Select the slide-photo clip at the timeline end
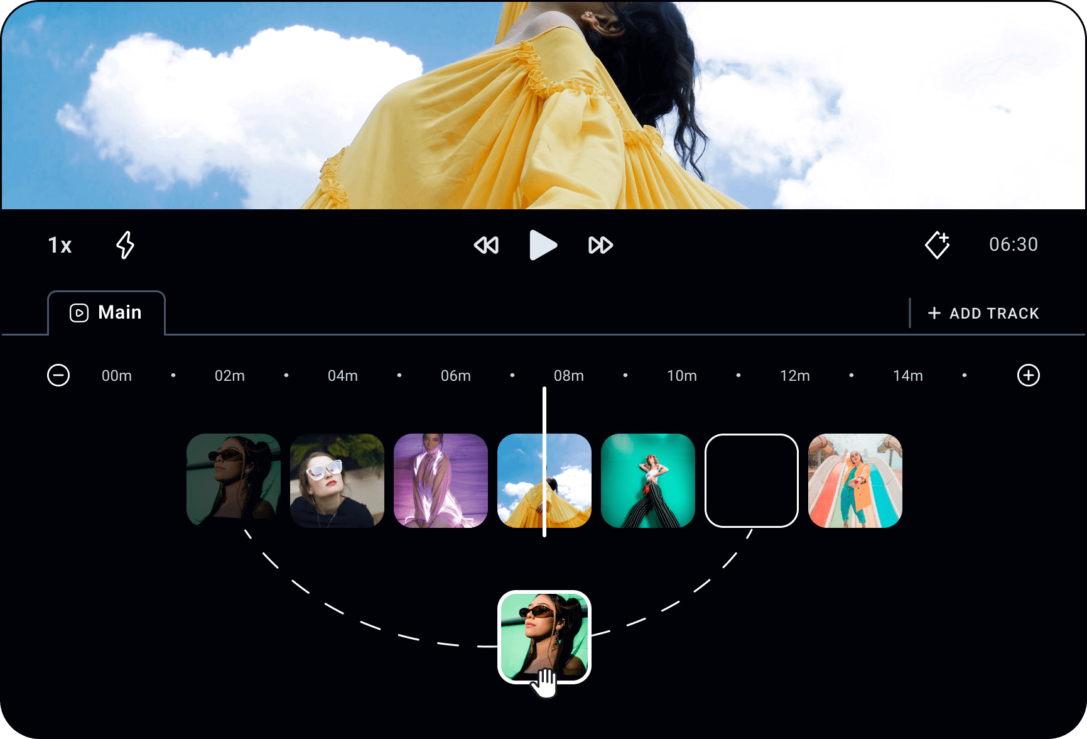Image resolution: width=1087 pixels, height=739 pixels. point(855,481)
